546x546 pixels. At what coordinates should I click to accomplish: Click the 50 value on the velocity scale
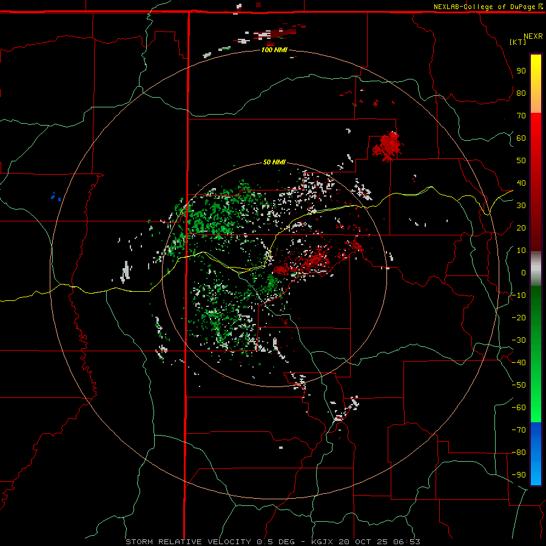[521, 161]
